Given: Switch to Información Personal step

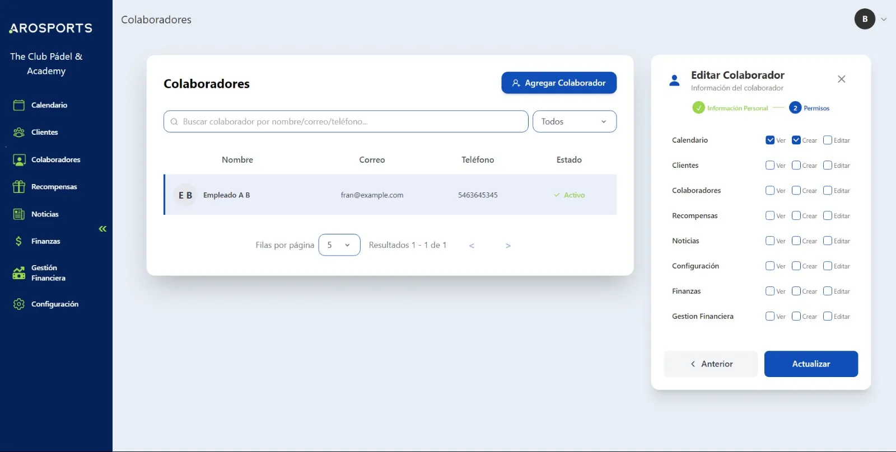Looking at the screenshot, I should (737, 108).
